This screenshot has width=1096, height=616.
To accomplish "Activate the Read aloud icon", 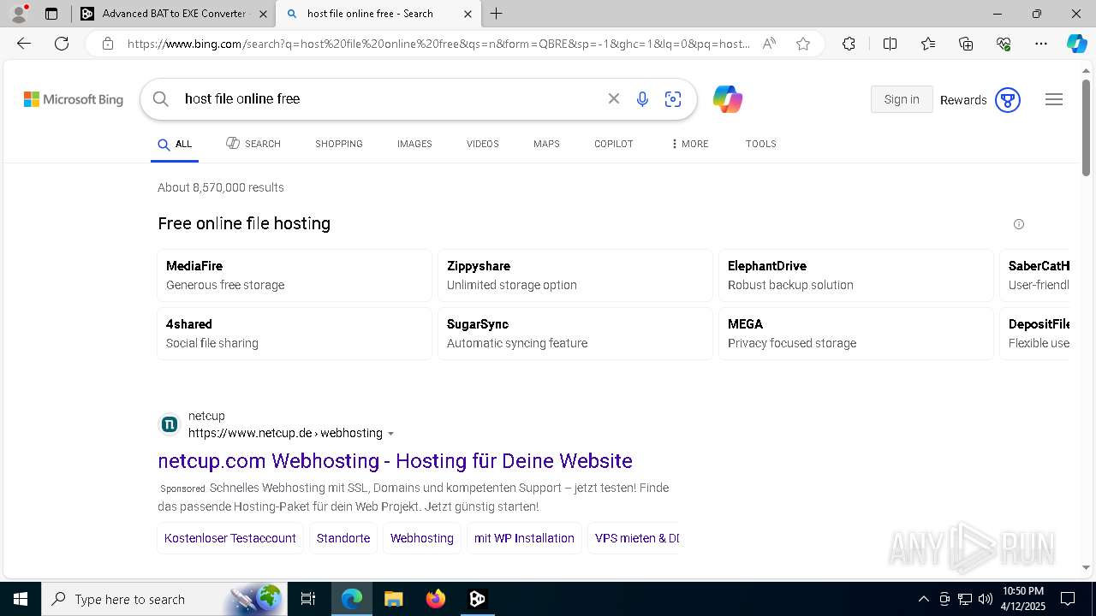I will click(769, 44).
